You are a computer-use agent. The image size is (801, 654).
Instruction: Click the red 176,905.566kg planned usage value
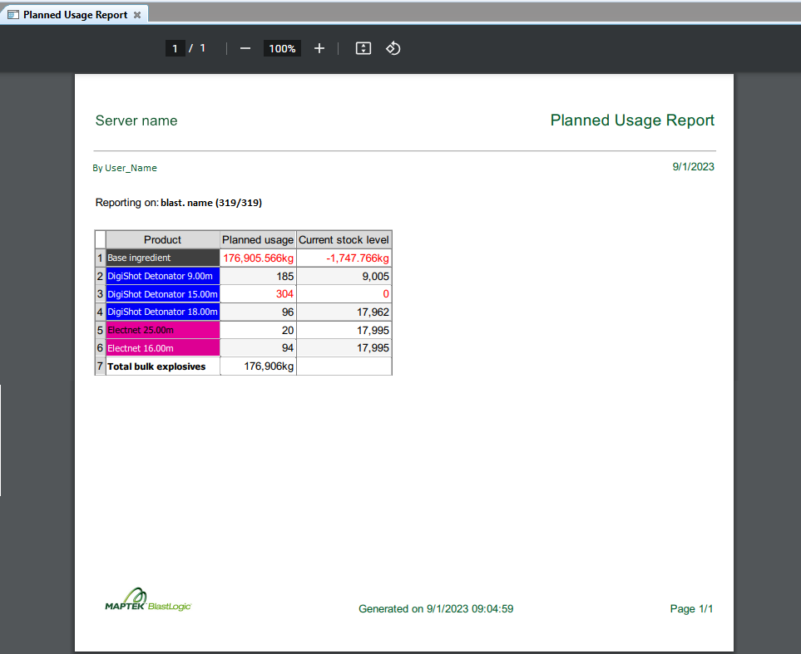[258, 258]
